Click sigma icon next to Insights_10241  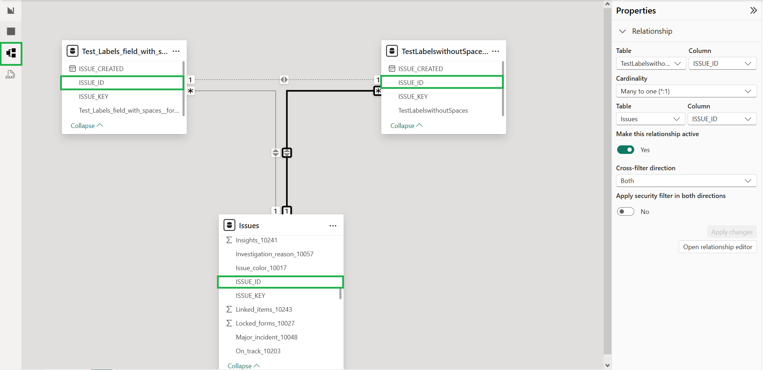[x=229, y=240]
